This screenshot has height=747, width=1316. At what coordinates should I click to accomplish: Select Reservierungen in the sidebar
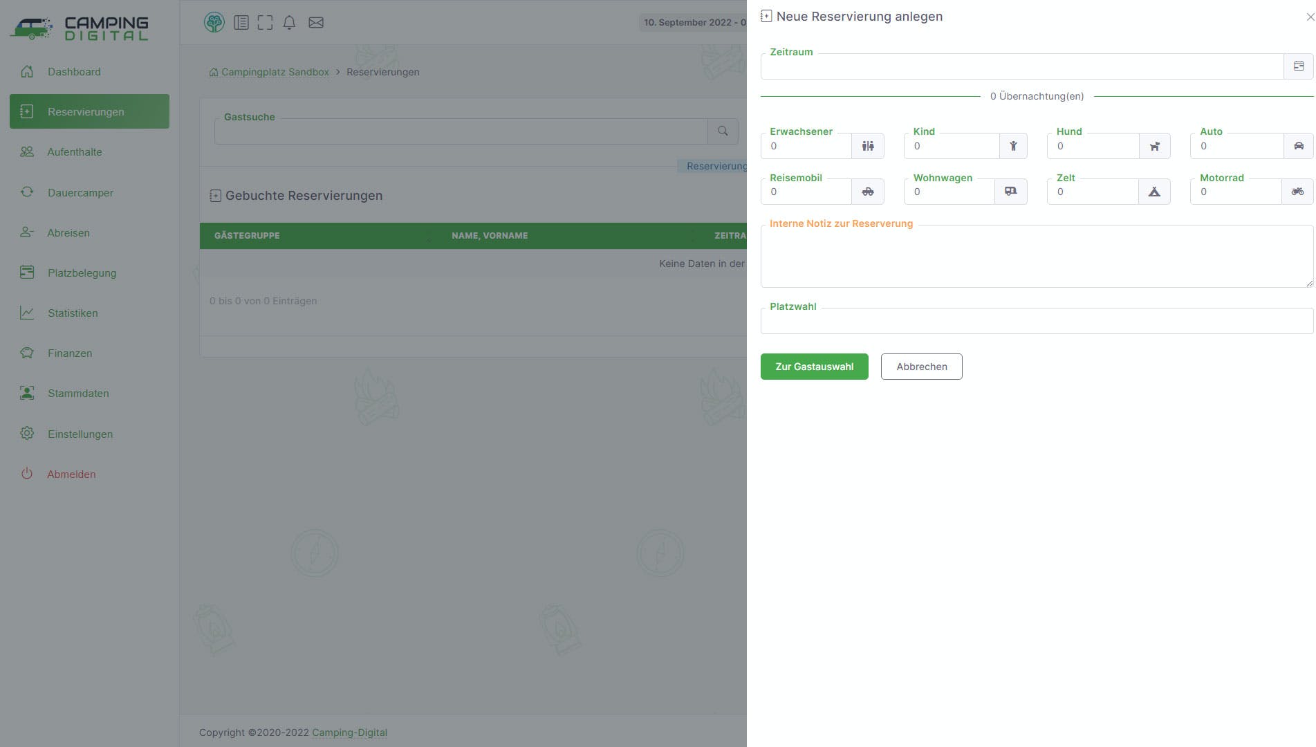click(x=89, y=111)
